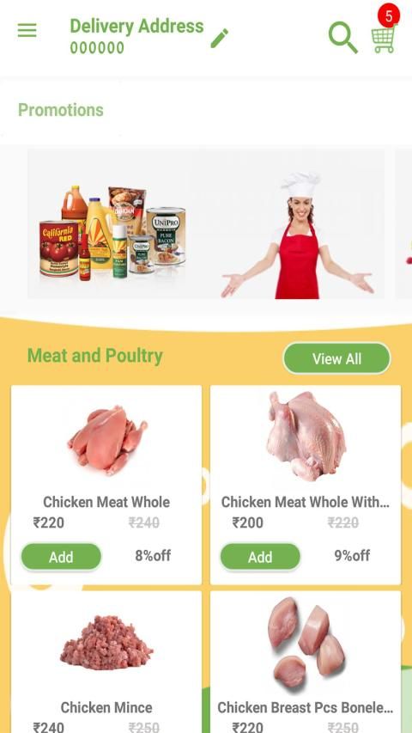The height and width of the screenshot is (733, 412).
Task: Tap the 000000 delivery pincode
Action: [x=97, y=47]
